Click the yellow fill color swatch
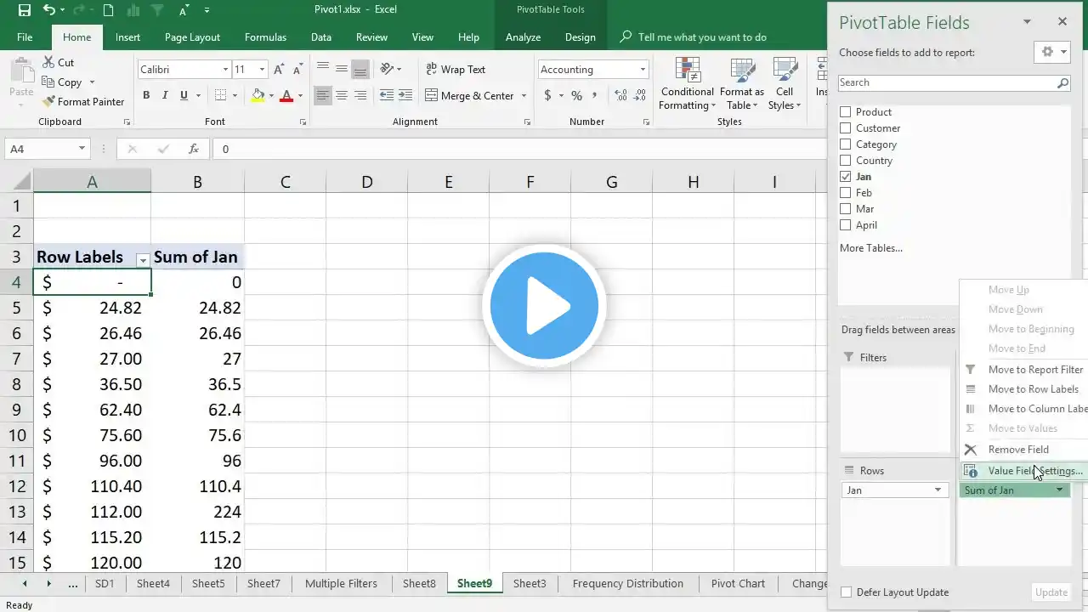Viewport: 1088px width, 612px height. pyautogui.click(x=258, y=96)
